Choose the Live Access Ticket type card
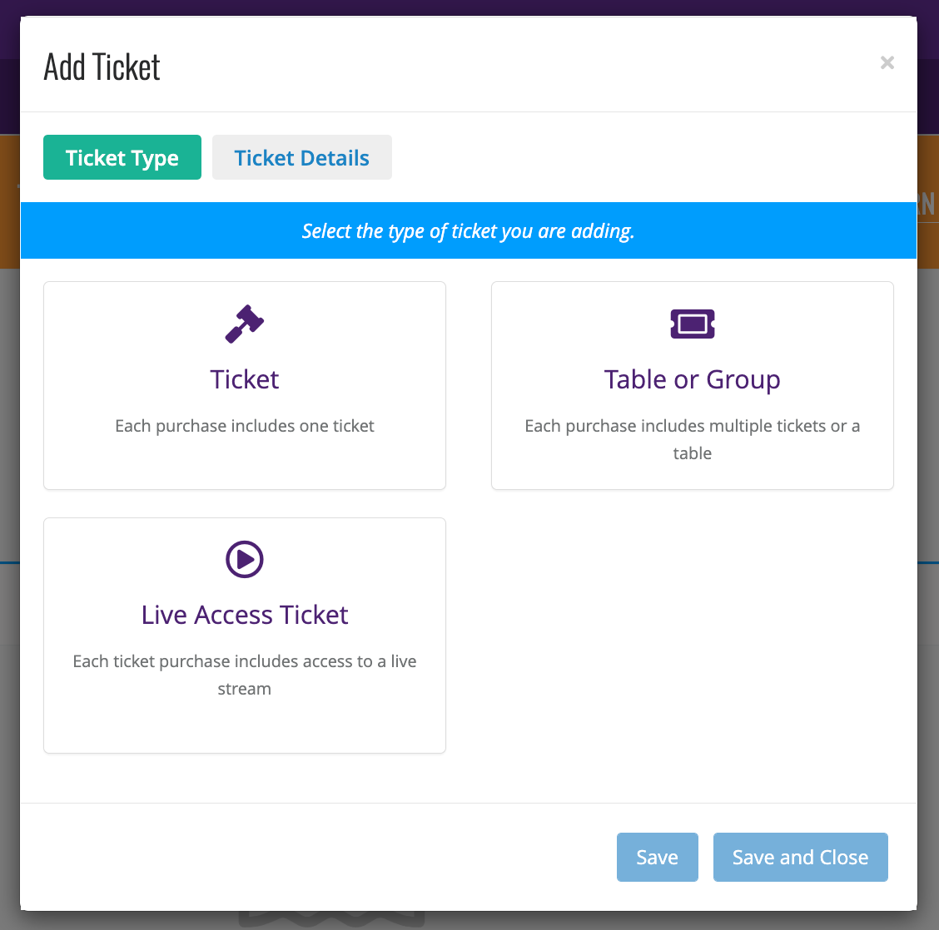Image resolution: width=939 pixels, height=930 pixels. coord(245,635)
